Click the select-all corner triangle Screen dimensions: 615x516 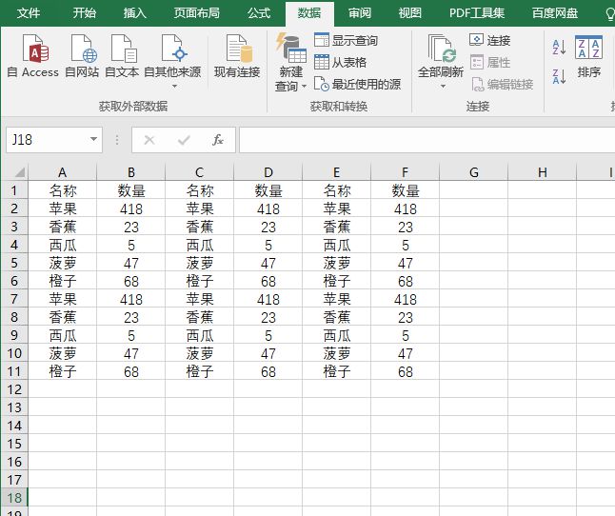19,172
